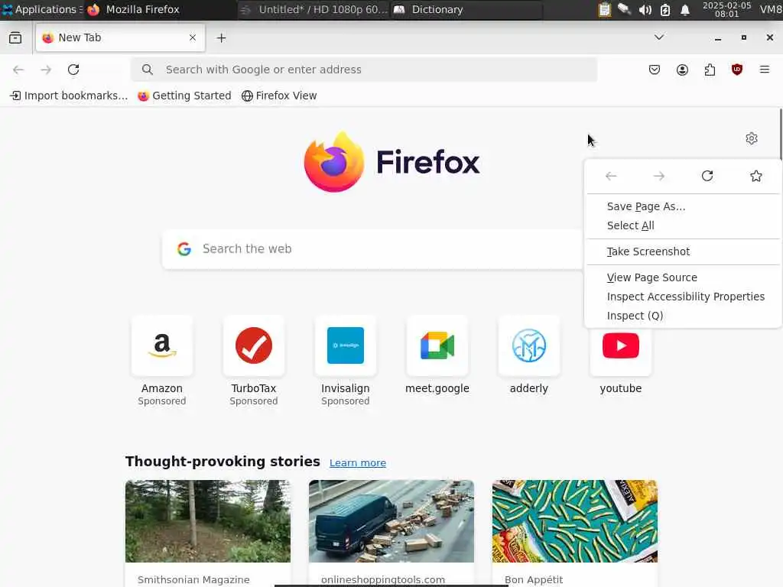Reload the page from the toolbar
The width and height of the screenshot is (783, 587).
pyautogui.click(x=73, y=70)
